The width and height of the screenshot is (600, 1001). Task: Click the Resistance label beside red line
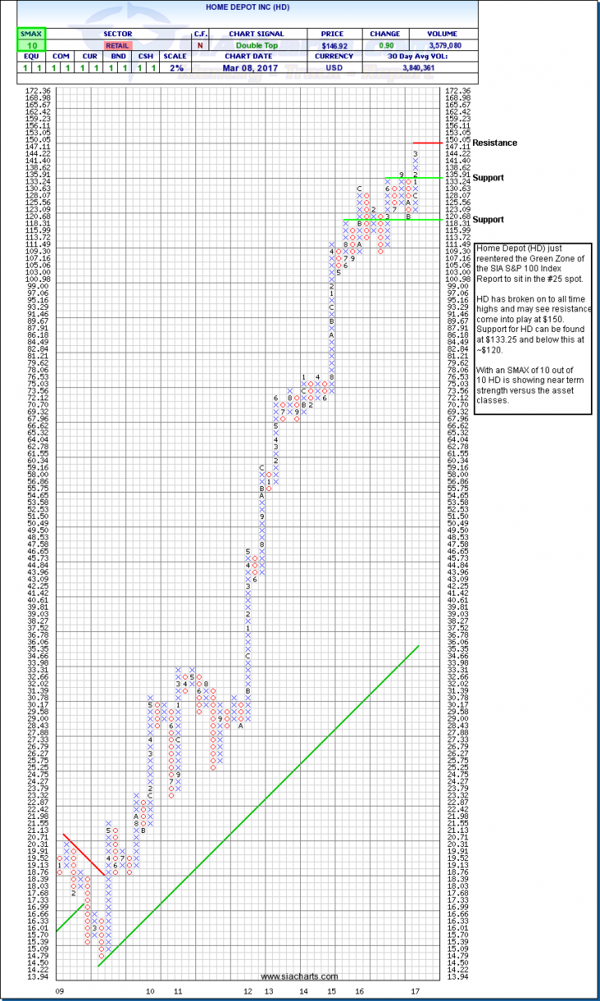[495, 143]
